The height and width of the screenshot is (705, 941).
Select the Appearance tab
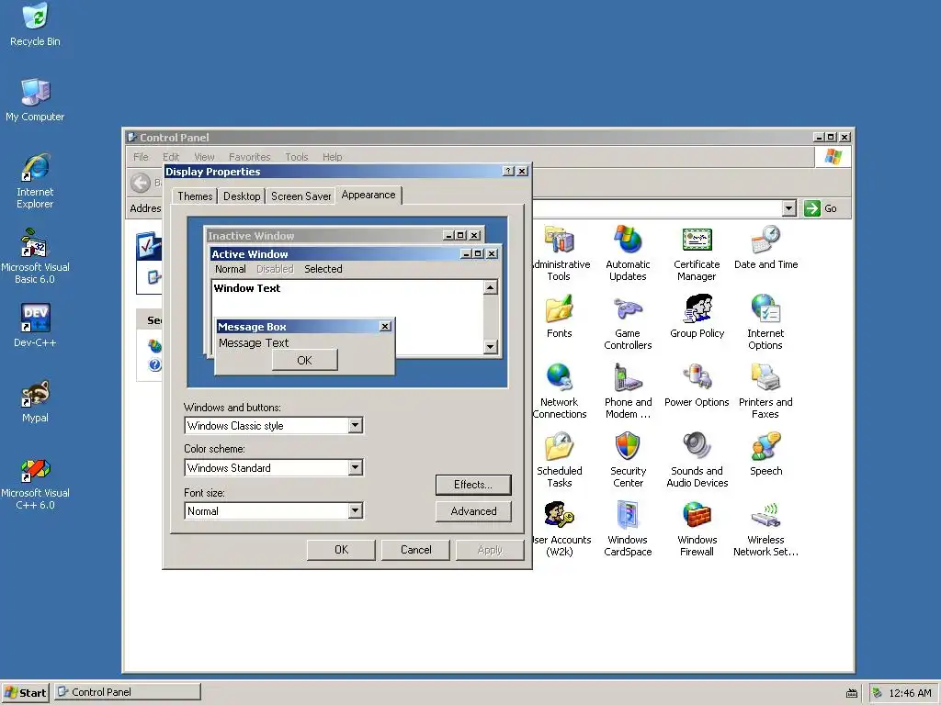tap(368, 195)
